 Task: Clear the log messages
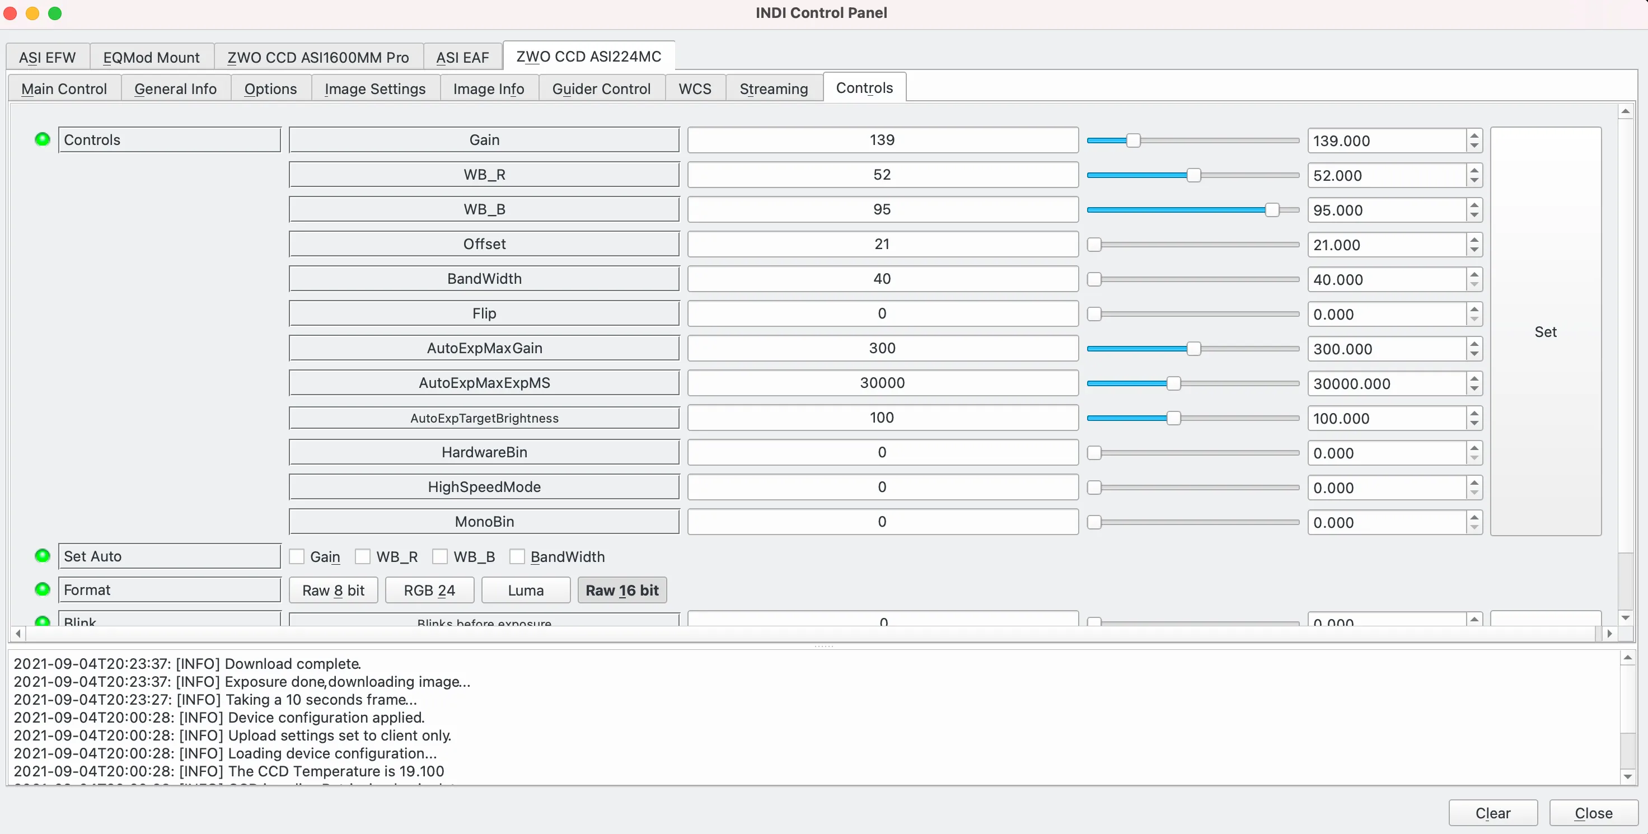pos(1493,812)
